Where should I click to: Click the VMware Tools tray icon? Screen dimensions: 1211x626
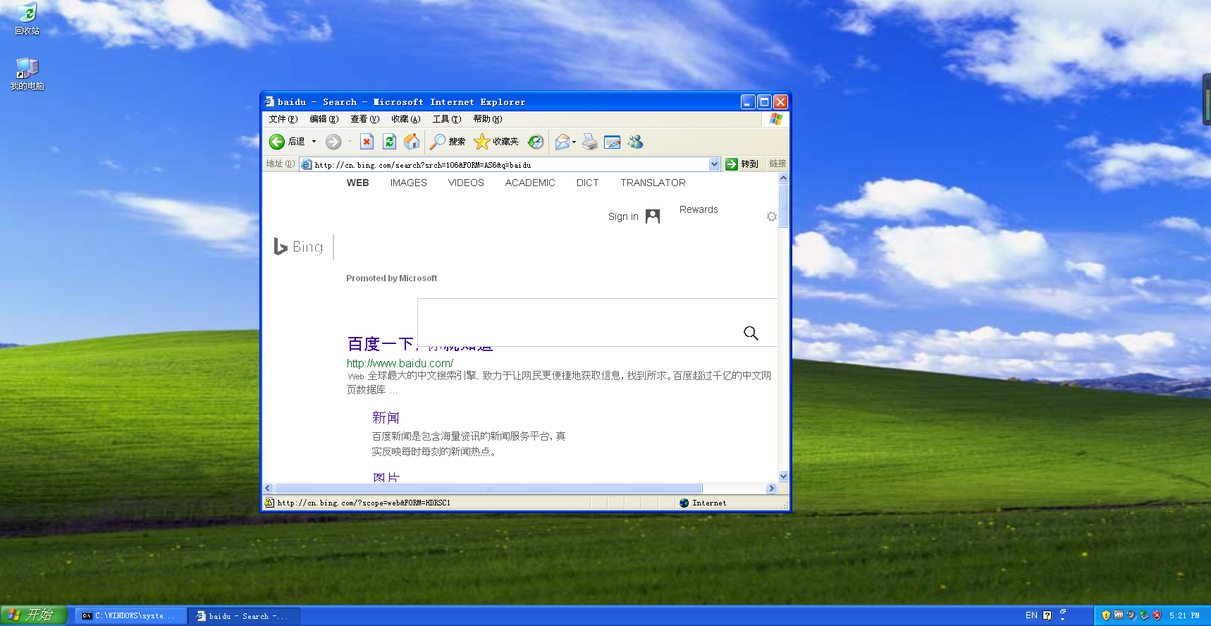[x=1119, y=615]
